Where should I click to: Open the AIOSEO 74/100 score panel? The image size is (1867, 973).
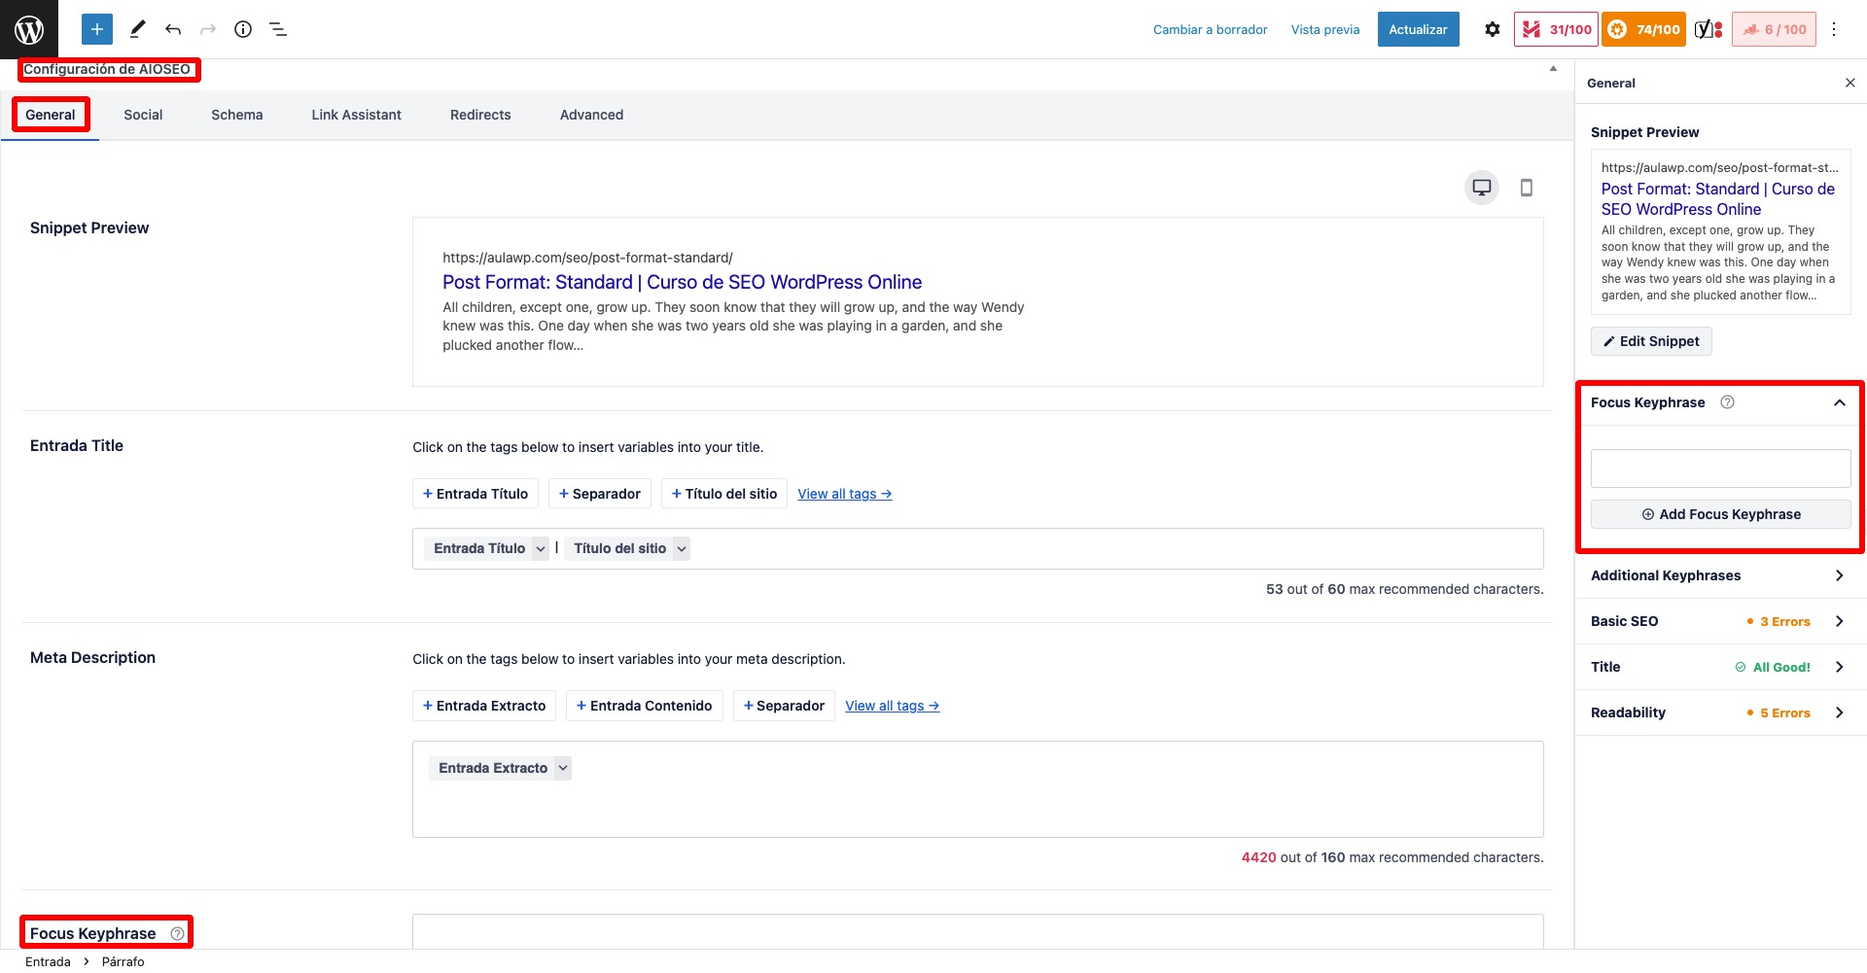click(1644, 29)
